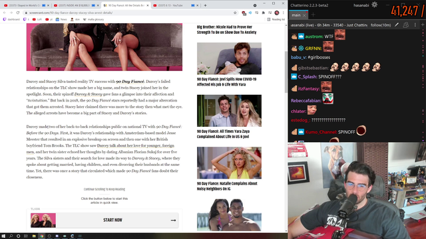Open the dashboard bookmark
This screenshot has width=426, height=239.
pyautogui.click(x=11, y=19)
